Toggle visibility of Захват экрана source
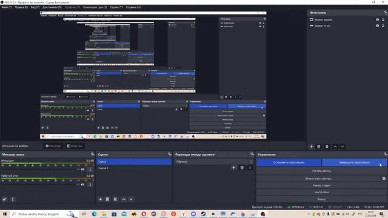Image resolution: width=388 pixels, height=218 pixels. click(377, 19)
